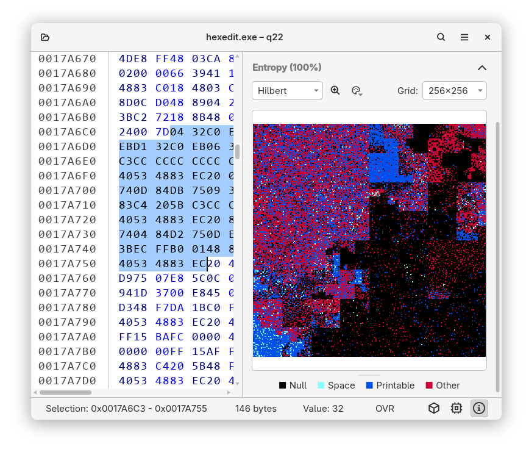Click hex bytes FFB0 in row 0017A740
The height and width of the screenshot is (452, 526).
(169, 249)
